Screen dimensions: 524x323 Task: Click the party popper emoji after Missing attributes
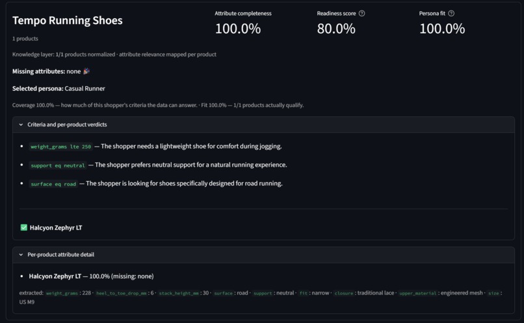click(86, 71)
